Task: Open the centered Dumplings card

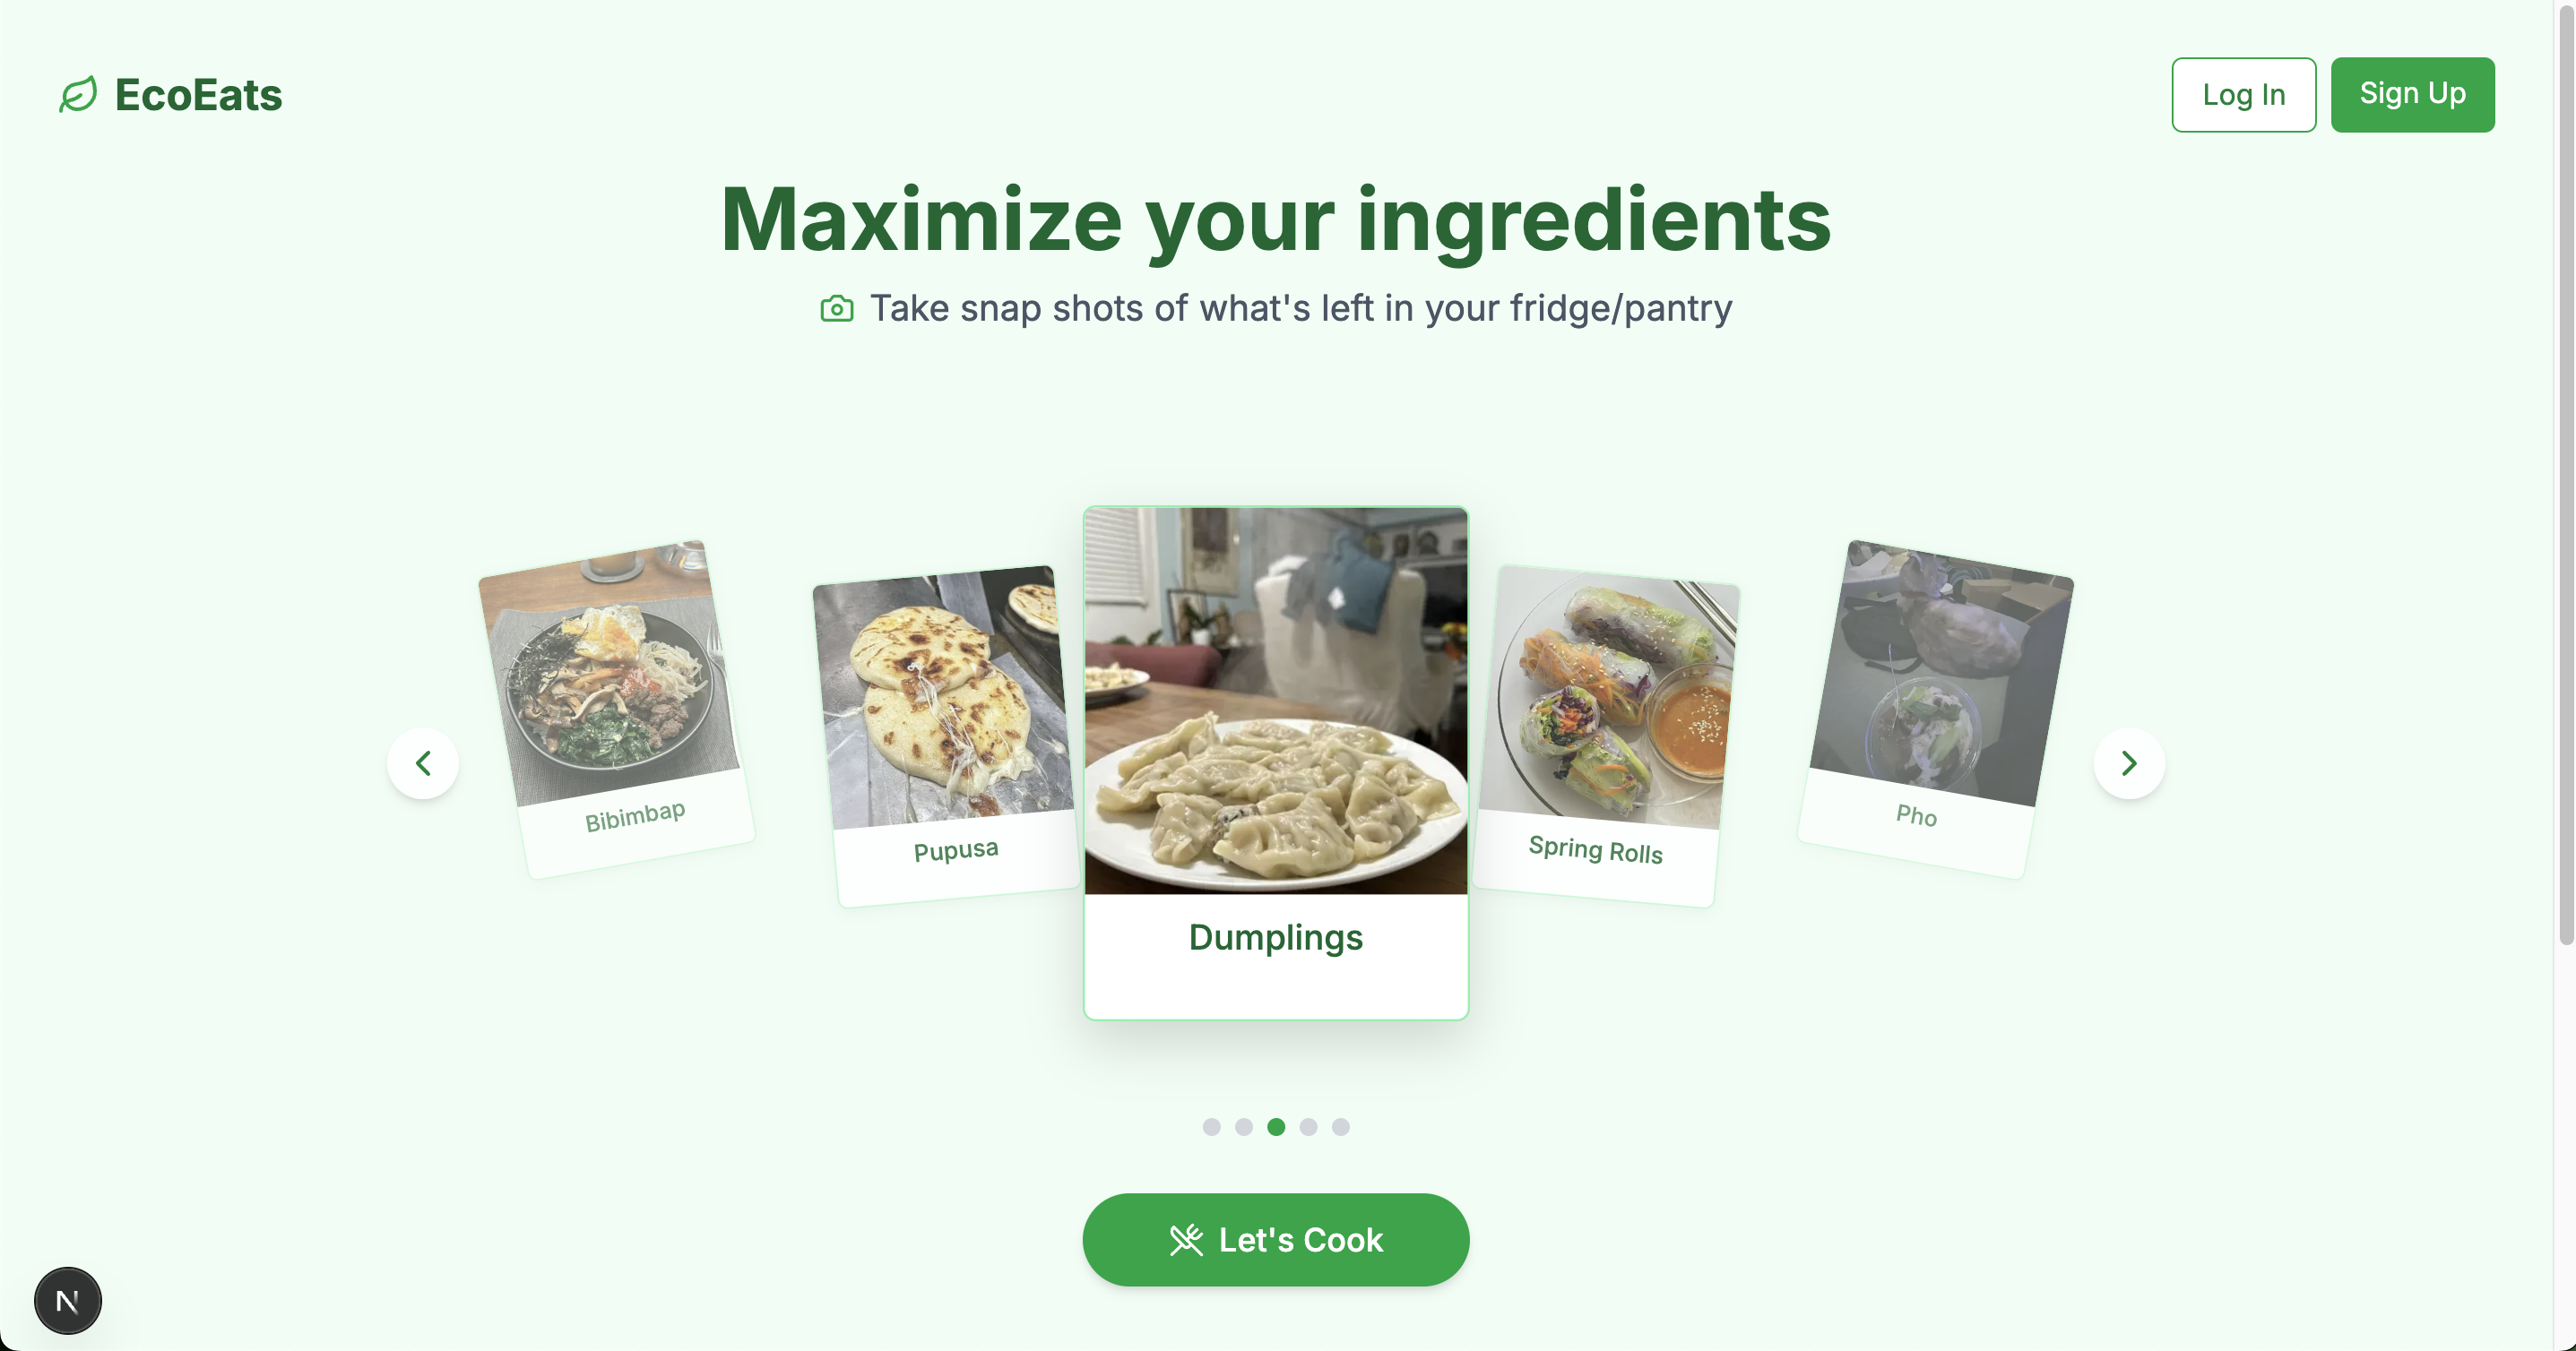Action: 1276,763
